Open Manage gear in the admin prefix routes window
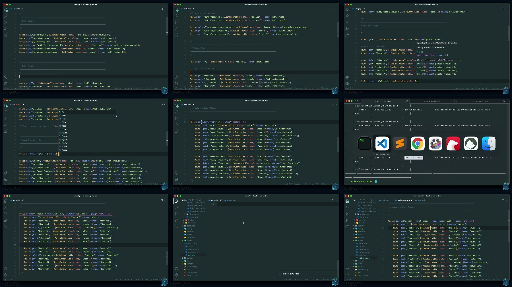 pos(6,275)
